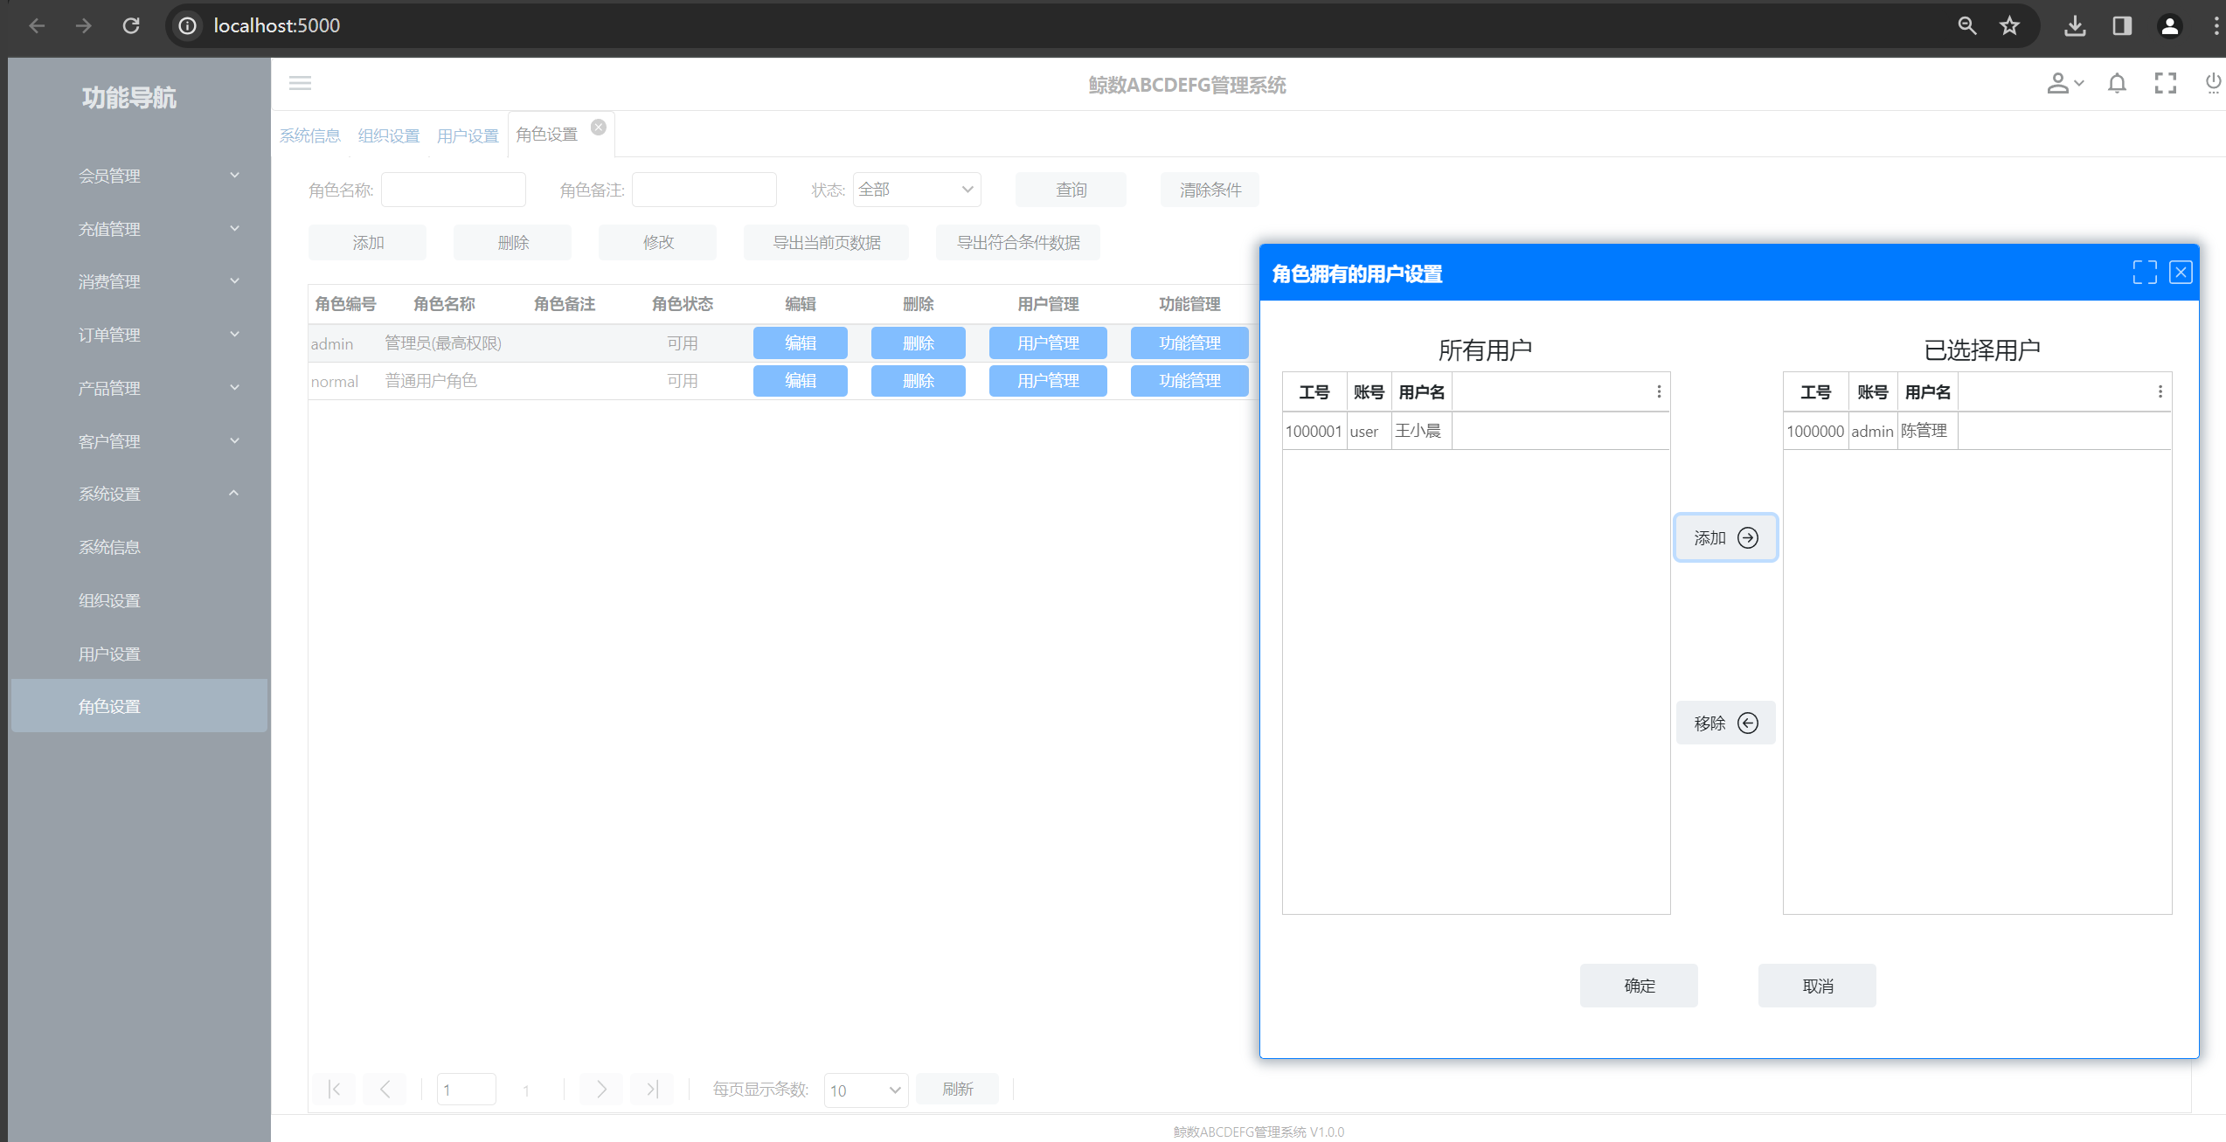This screenshot has width=2226, height=1142.
Task: Open the 状态 dropdown
Action: tap(916, 190)
